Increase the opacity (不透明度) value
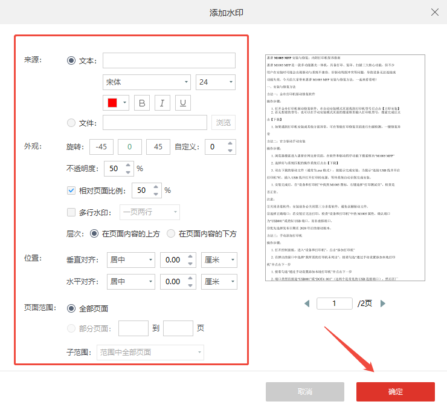 [x=128, y=165]
